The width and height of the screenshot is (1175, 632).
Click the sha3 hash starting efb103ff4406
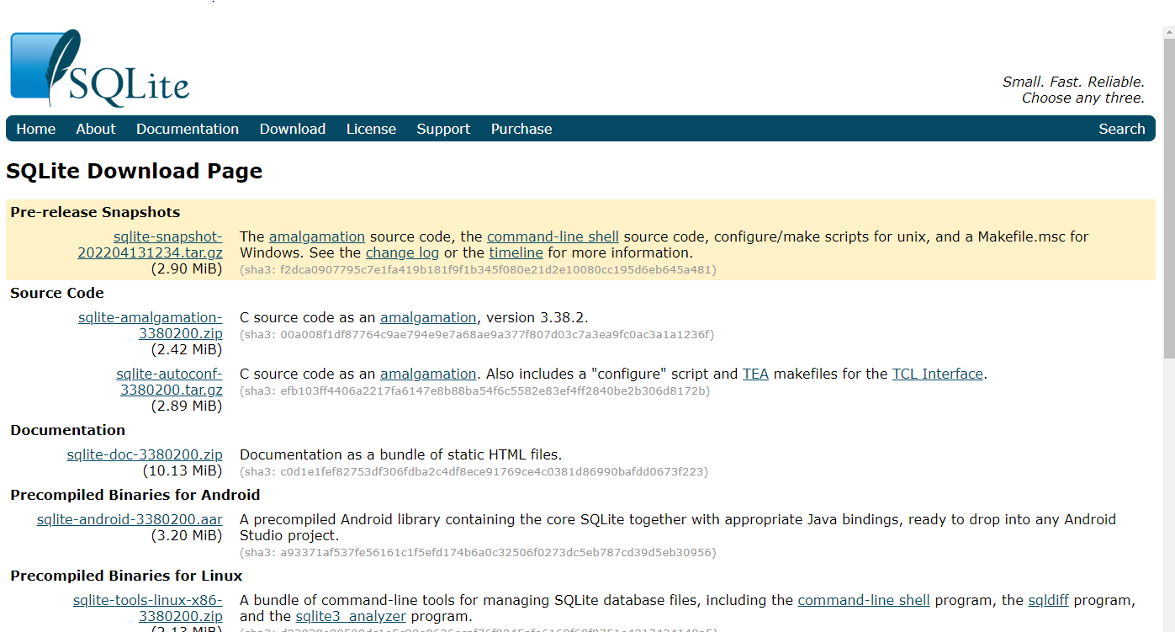(x=475, y=390)
